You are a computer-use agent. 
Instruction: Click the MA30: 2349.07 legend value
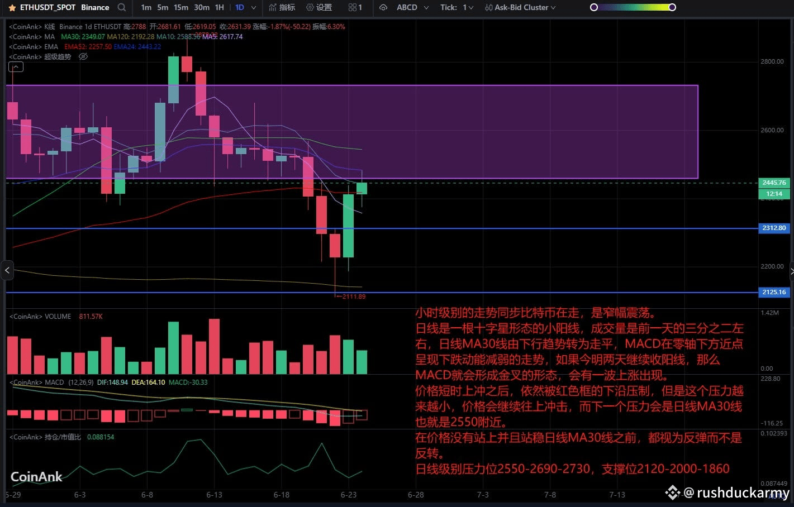click(83, 37)
